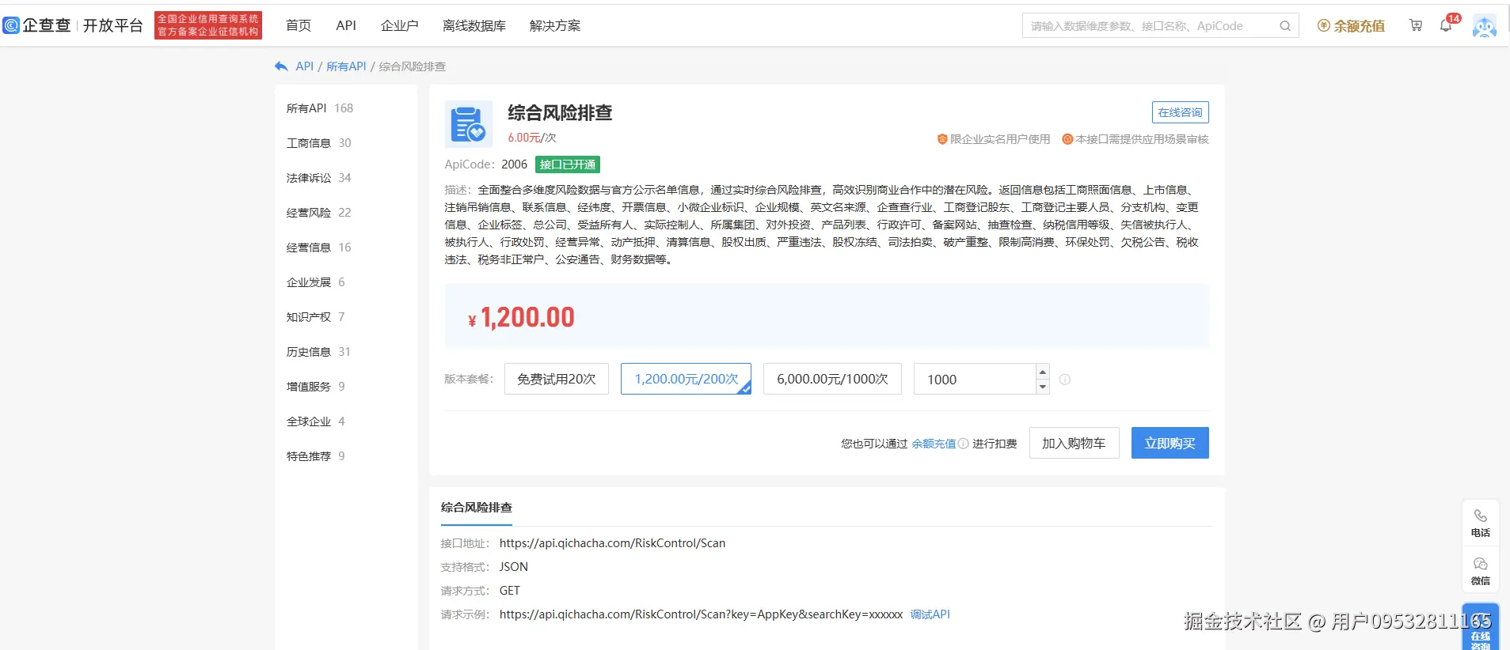Click the 接口地址 URL text
Viewport: 1510px width, 650px height.
(x=612, y=543)
